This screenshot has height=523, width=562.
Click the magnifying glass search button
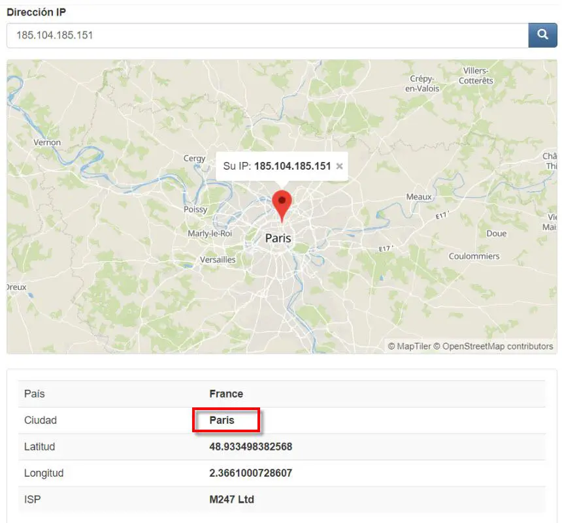pos(542,35)
